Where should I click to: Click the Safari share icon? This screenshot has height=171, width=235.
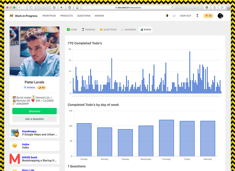tap(214, 7)
